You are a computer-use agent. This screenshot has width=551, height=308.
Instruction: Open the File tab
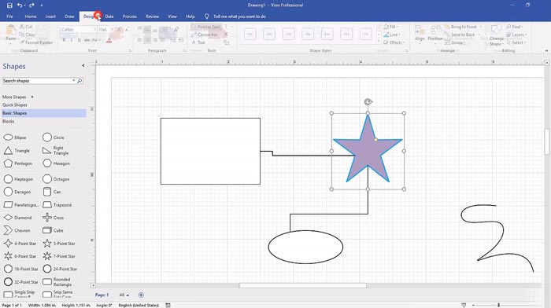point(9,16)
